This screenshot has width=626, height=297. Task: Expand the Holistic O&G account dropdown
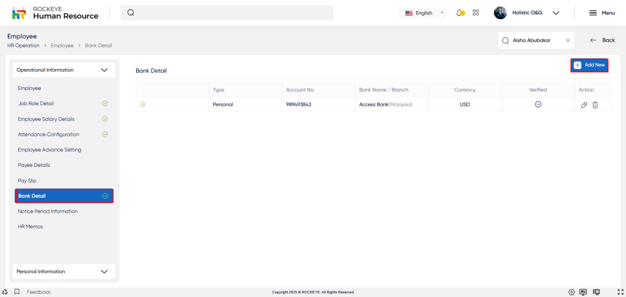tap(556, 13)
